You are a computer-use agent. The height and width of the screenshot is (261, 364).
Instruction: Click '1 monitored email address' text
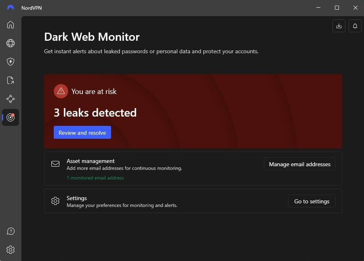pyautogui.click(x=95, y=178)
